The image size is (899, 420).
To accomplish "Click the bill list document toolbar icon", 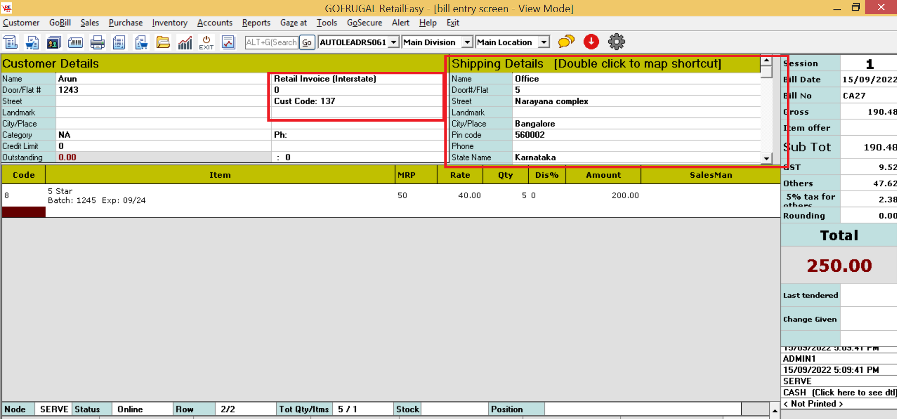I will pos(10,42).
